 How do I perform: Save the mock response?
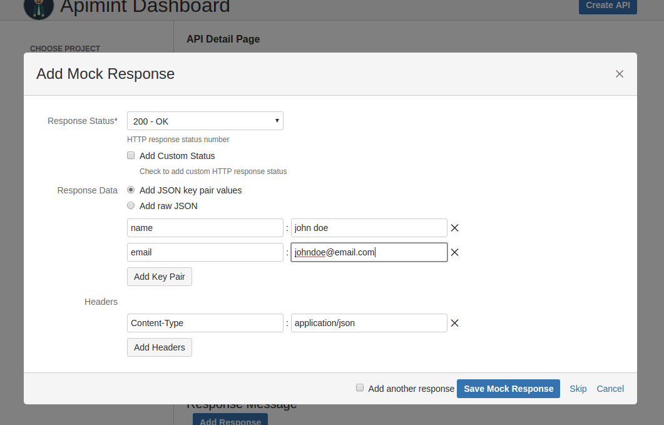coord(508,389)
